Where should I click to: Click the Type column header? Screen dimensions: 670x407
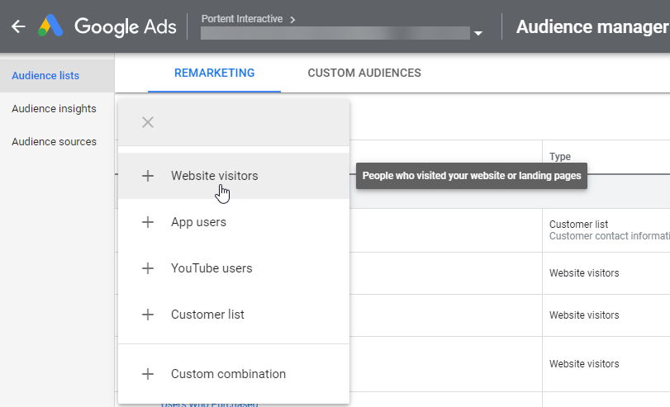point(560,157)
